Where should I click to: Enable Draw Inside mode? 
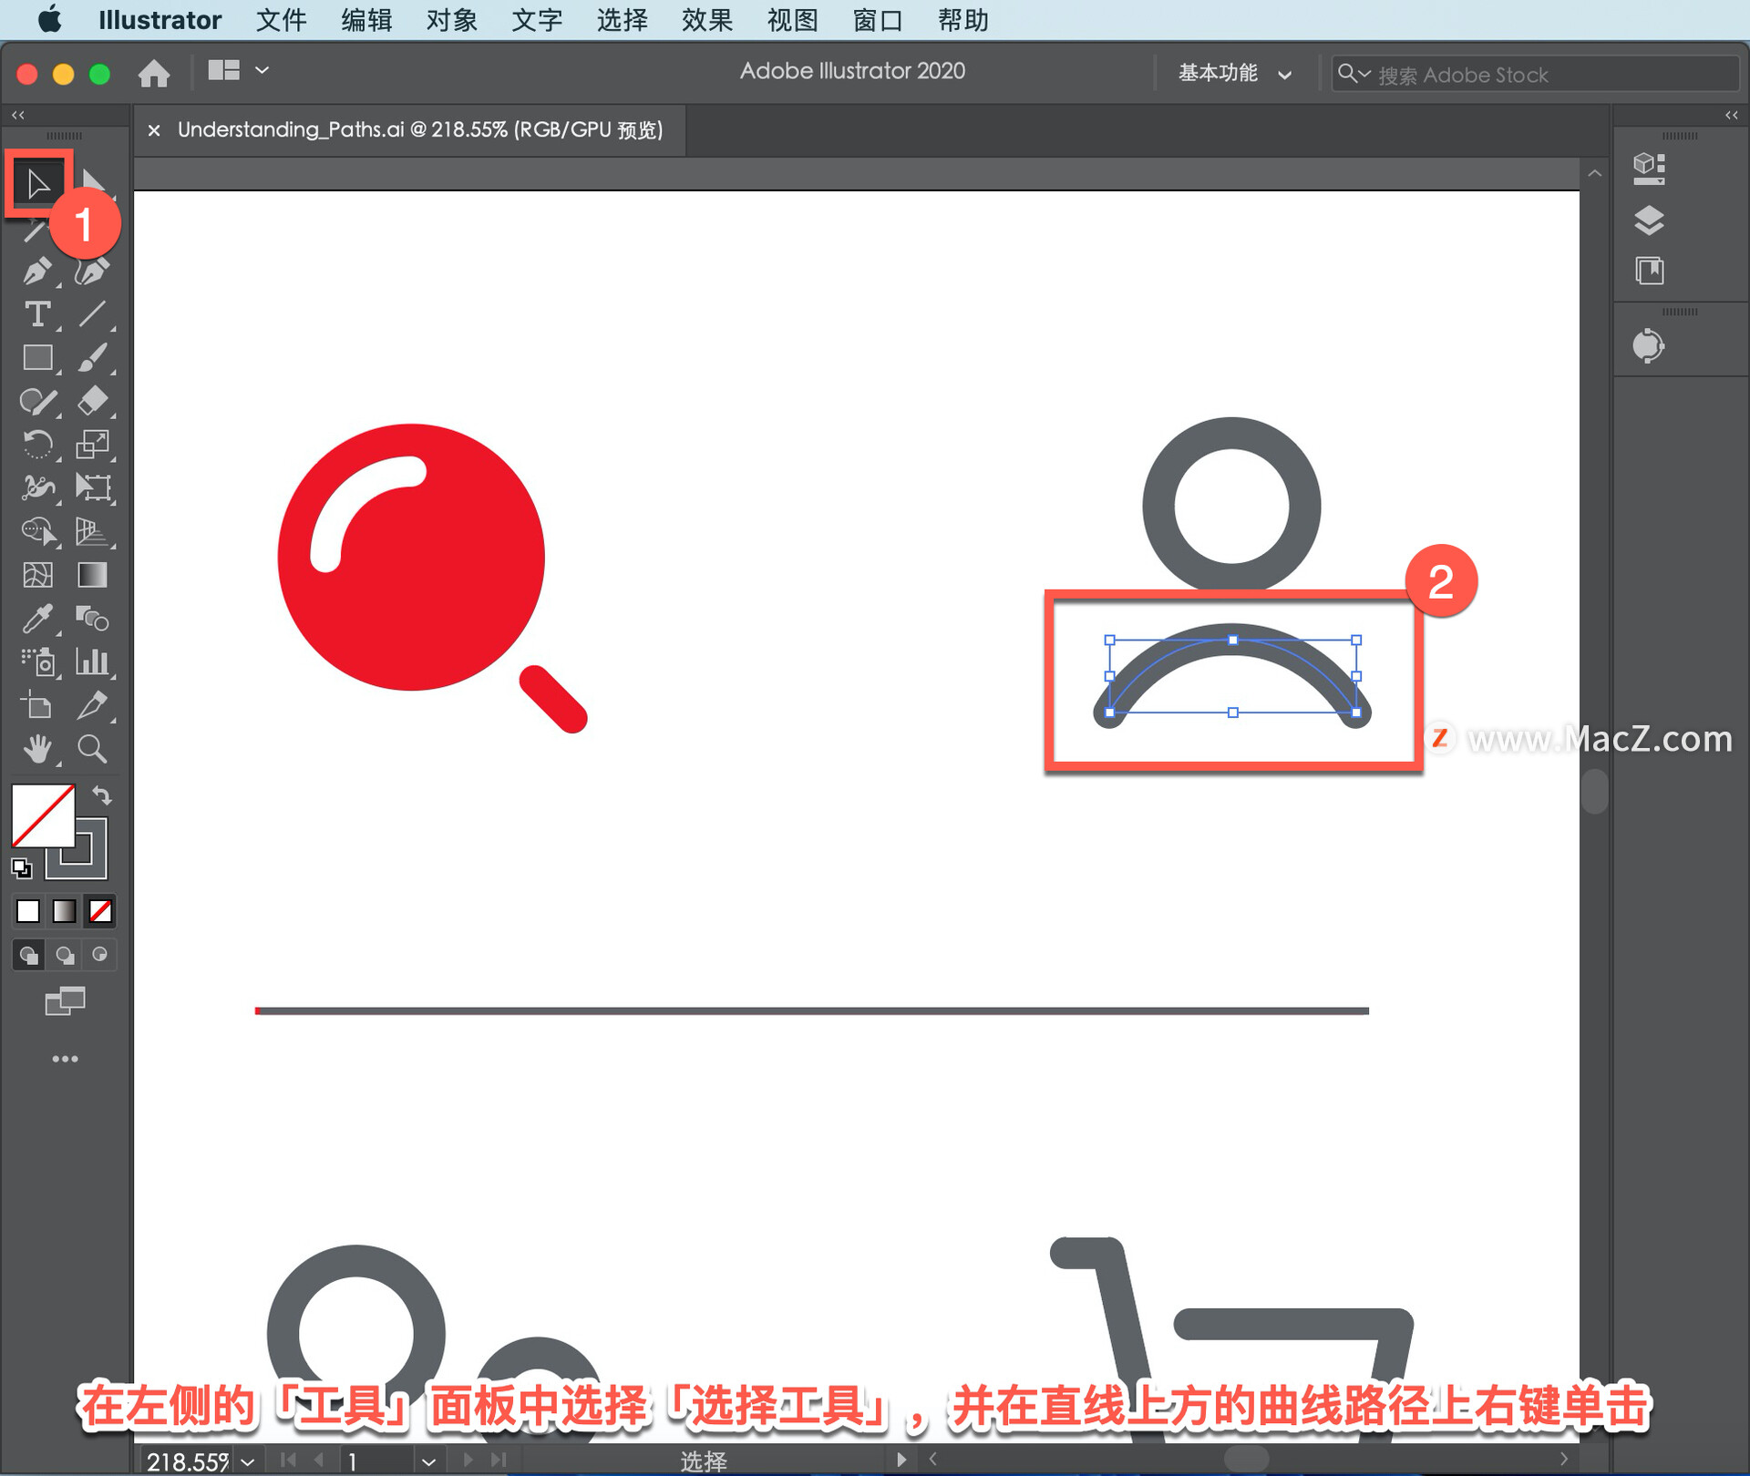point(100,955)
